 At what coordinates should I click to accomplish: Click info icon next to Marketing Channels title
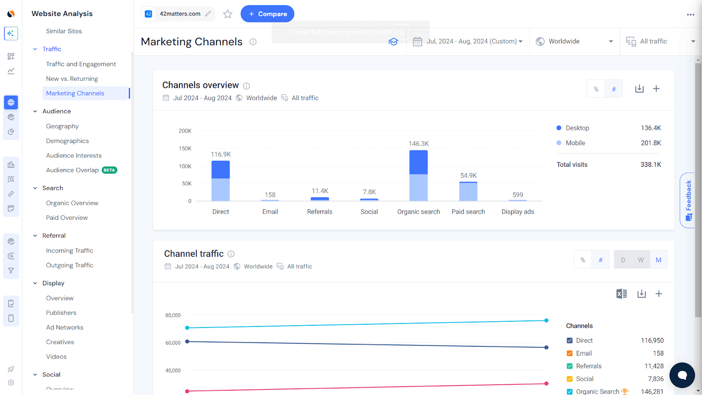pos(253,42)
